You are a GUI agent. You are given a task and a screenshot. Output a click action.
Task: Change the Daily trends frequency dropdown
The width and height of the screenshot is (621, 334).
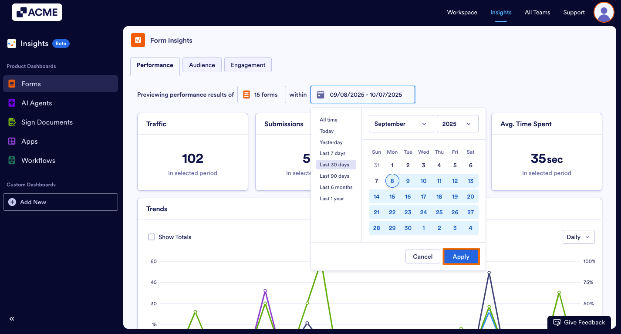pyautogui.click(x=578, y=237)
